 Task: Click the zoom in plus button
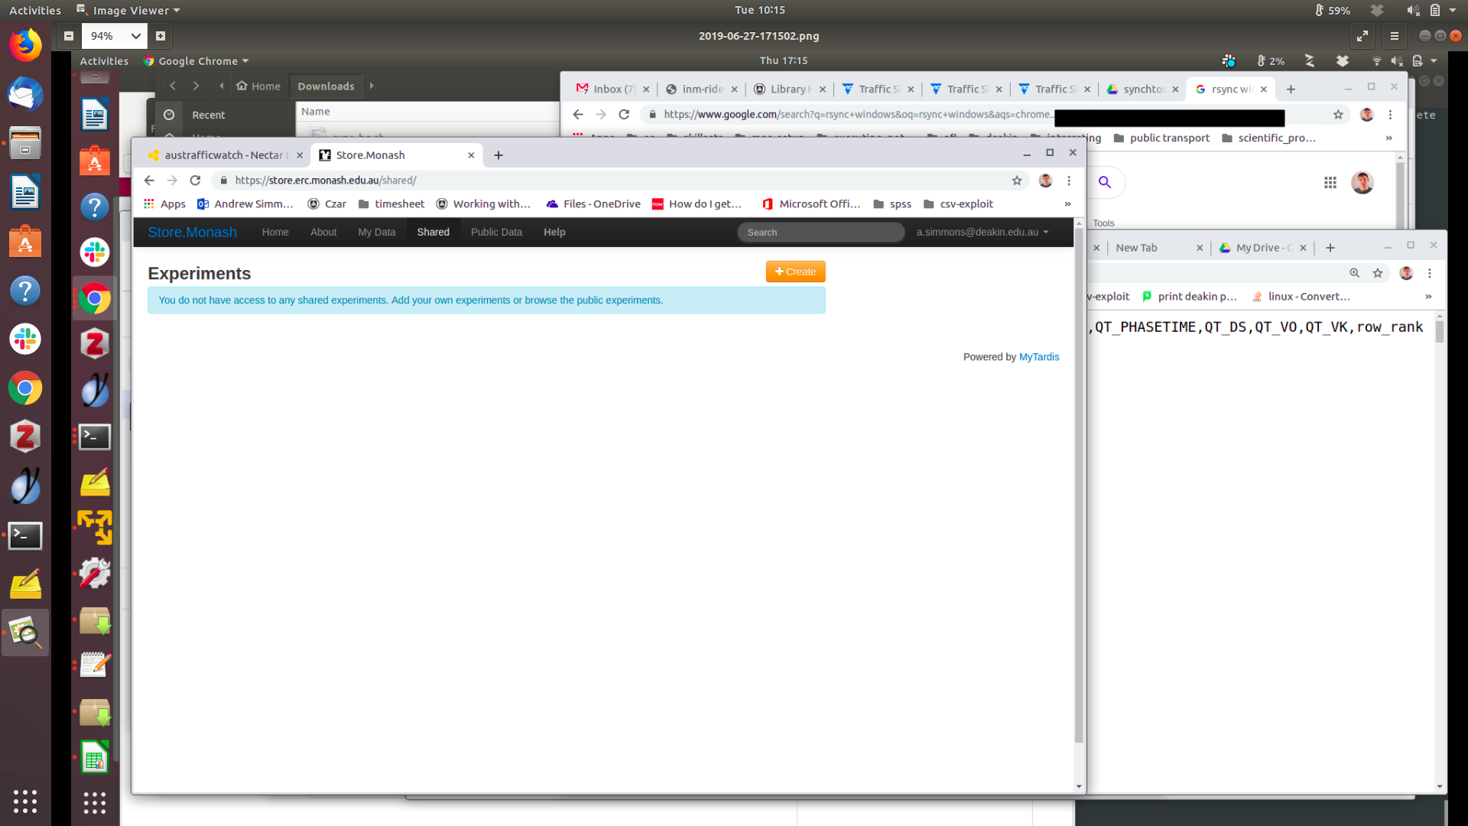pos(161,36)
